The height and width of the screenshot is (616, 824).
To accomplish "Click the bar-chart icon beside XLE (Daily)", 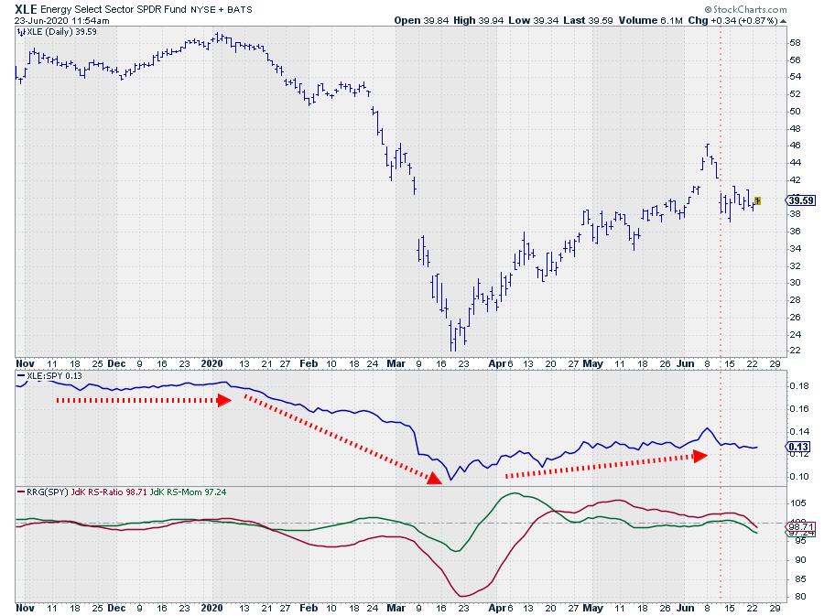I will (x=21, y=31).
